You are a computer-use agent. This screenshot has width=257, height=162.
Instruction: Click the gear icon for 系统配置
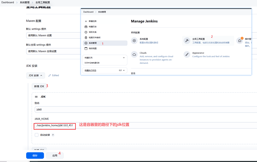134,41
